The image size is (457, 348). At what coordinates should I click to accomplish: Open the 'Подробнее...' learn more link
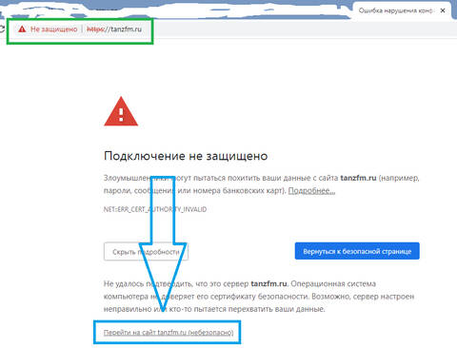311,191
